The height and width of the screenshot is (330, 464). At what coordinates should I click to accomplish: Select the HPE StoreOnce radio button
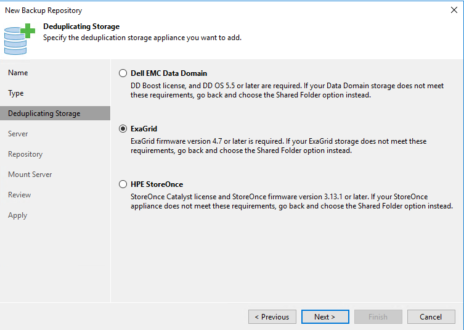[123, 184]
